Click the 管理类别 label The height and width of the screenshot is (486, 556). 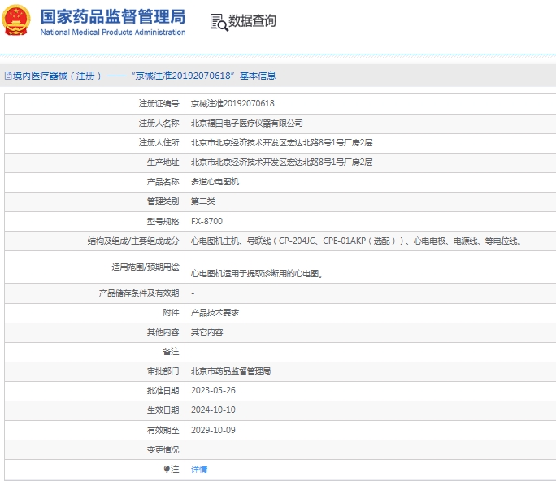click(x=163, y=202)
